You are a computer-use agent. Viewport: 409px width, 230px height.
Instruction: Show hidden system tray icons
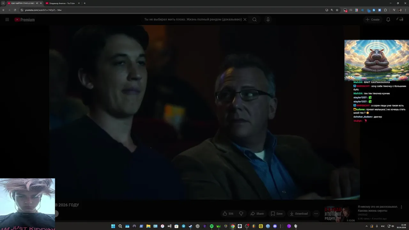[x=367, y=226]
